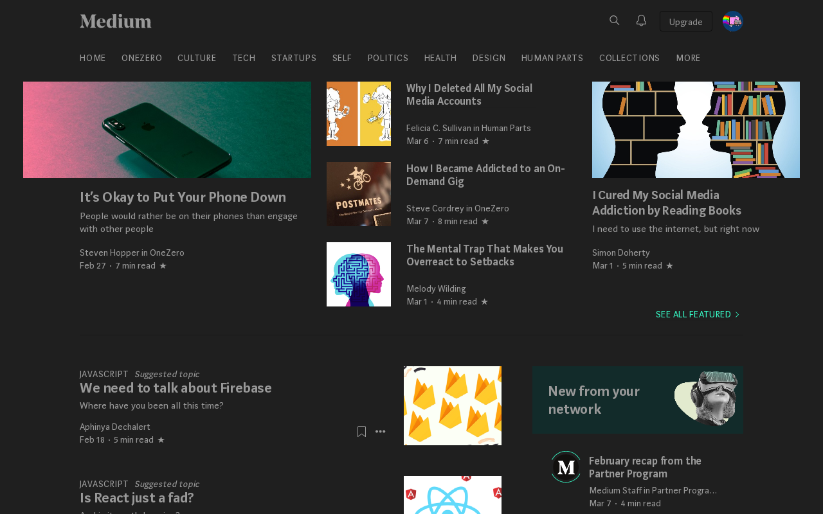Open more options for Firebase article
Viewport: 823px width, 514px height.
[381, 432]
